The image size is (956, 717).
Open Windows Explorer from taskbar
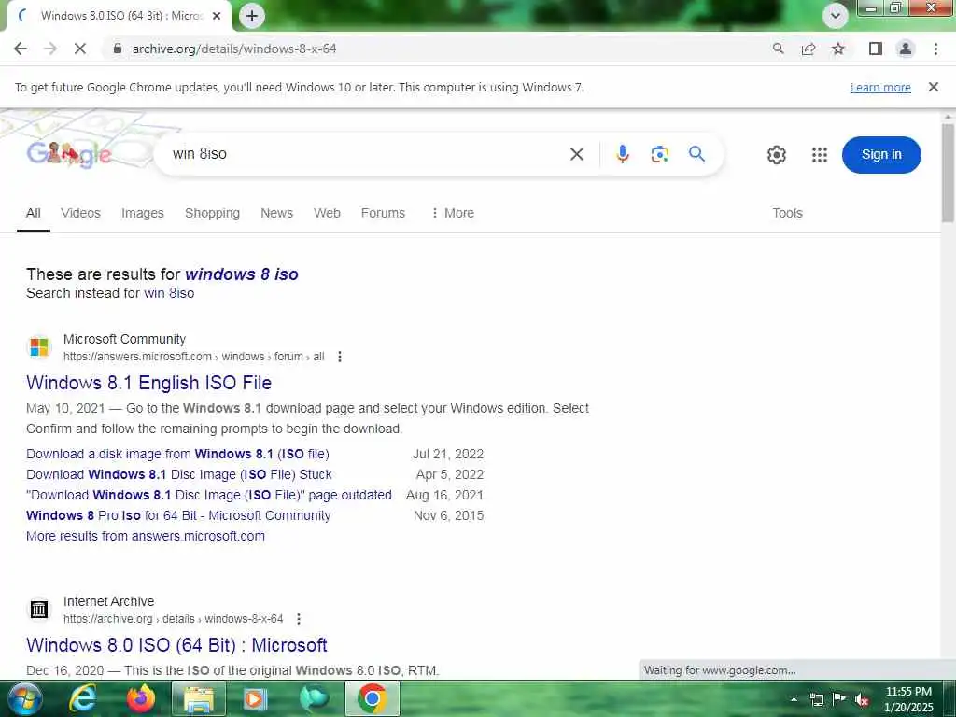[199, 698]
